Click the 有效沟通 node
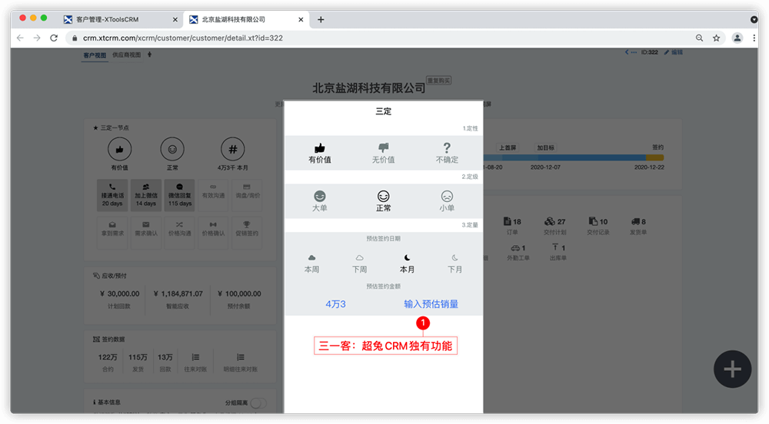This screenshot has height=424, width=769. pos(213,195)
